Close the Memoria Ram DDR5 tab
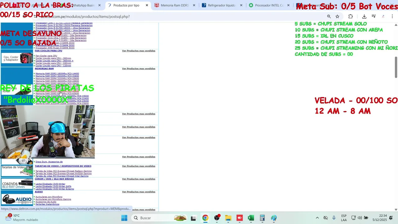Image resolution: width=398 pixels, height=224 pixels. [x=194, y=5]
